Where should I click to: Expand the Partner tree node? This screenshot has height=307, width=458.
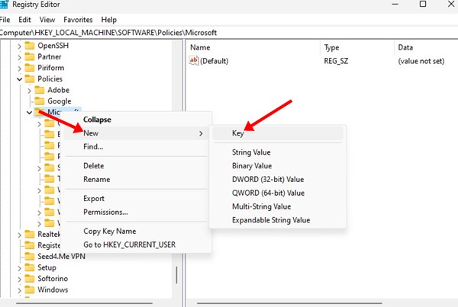click(x=19, y=57)
